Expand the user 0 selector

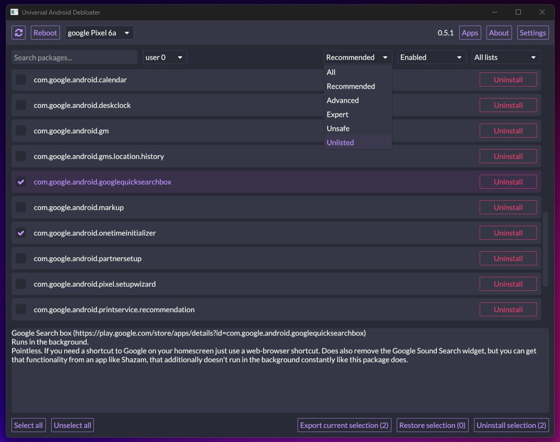pyautogui.click(x=164, y=57)
